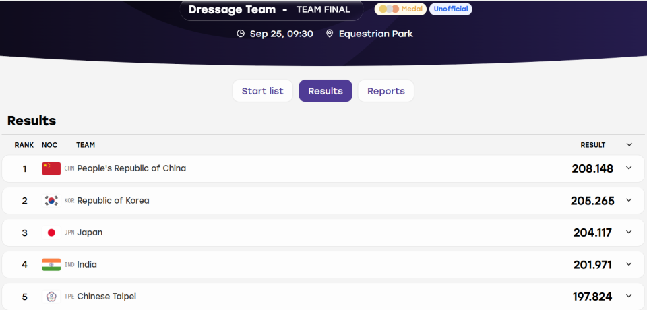Expand the India result details

629,264
